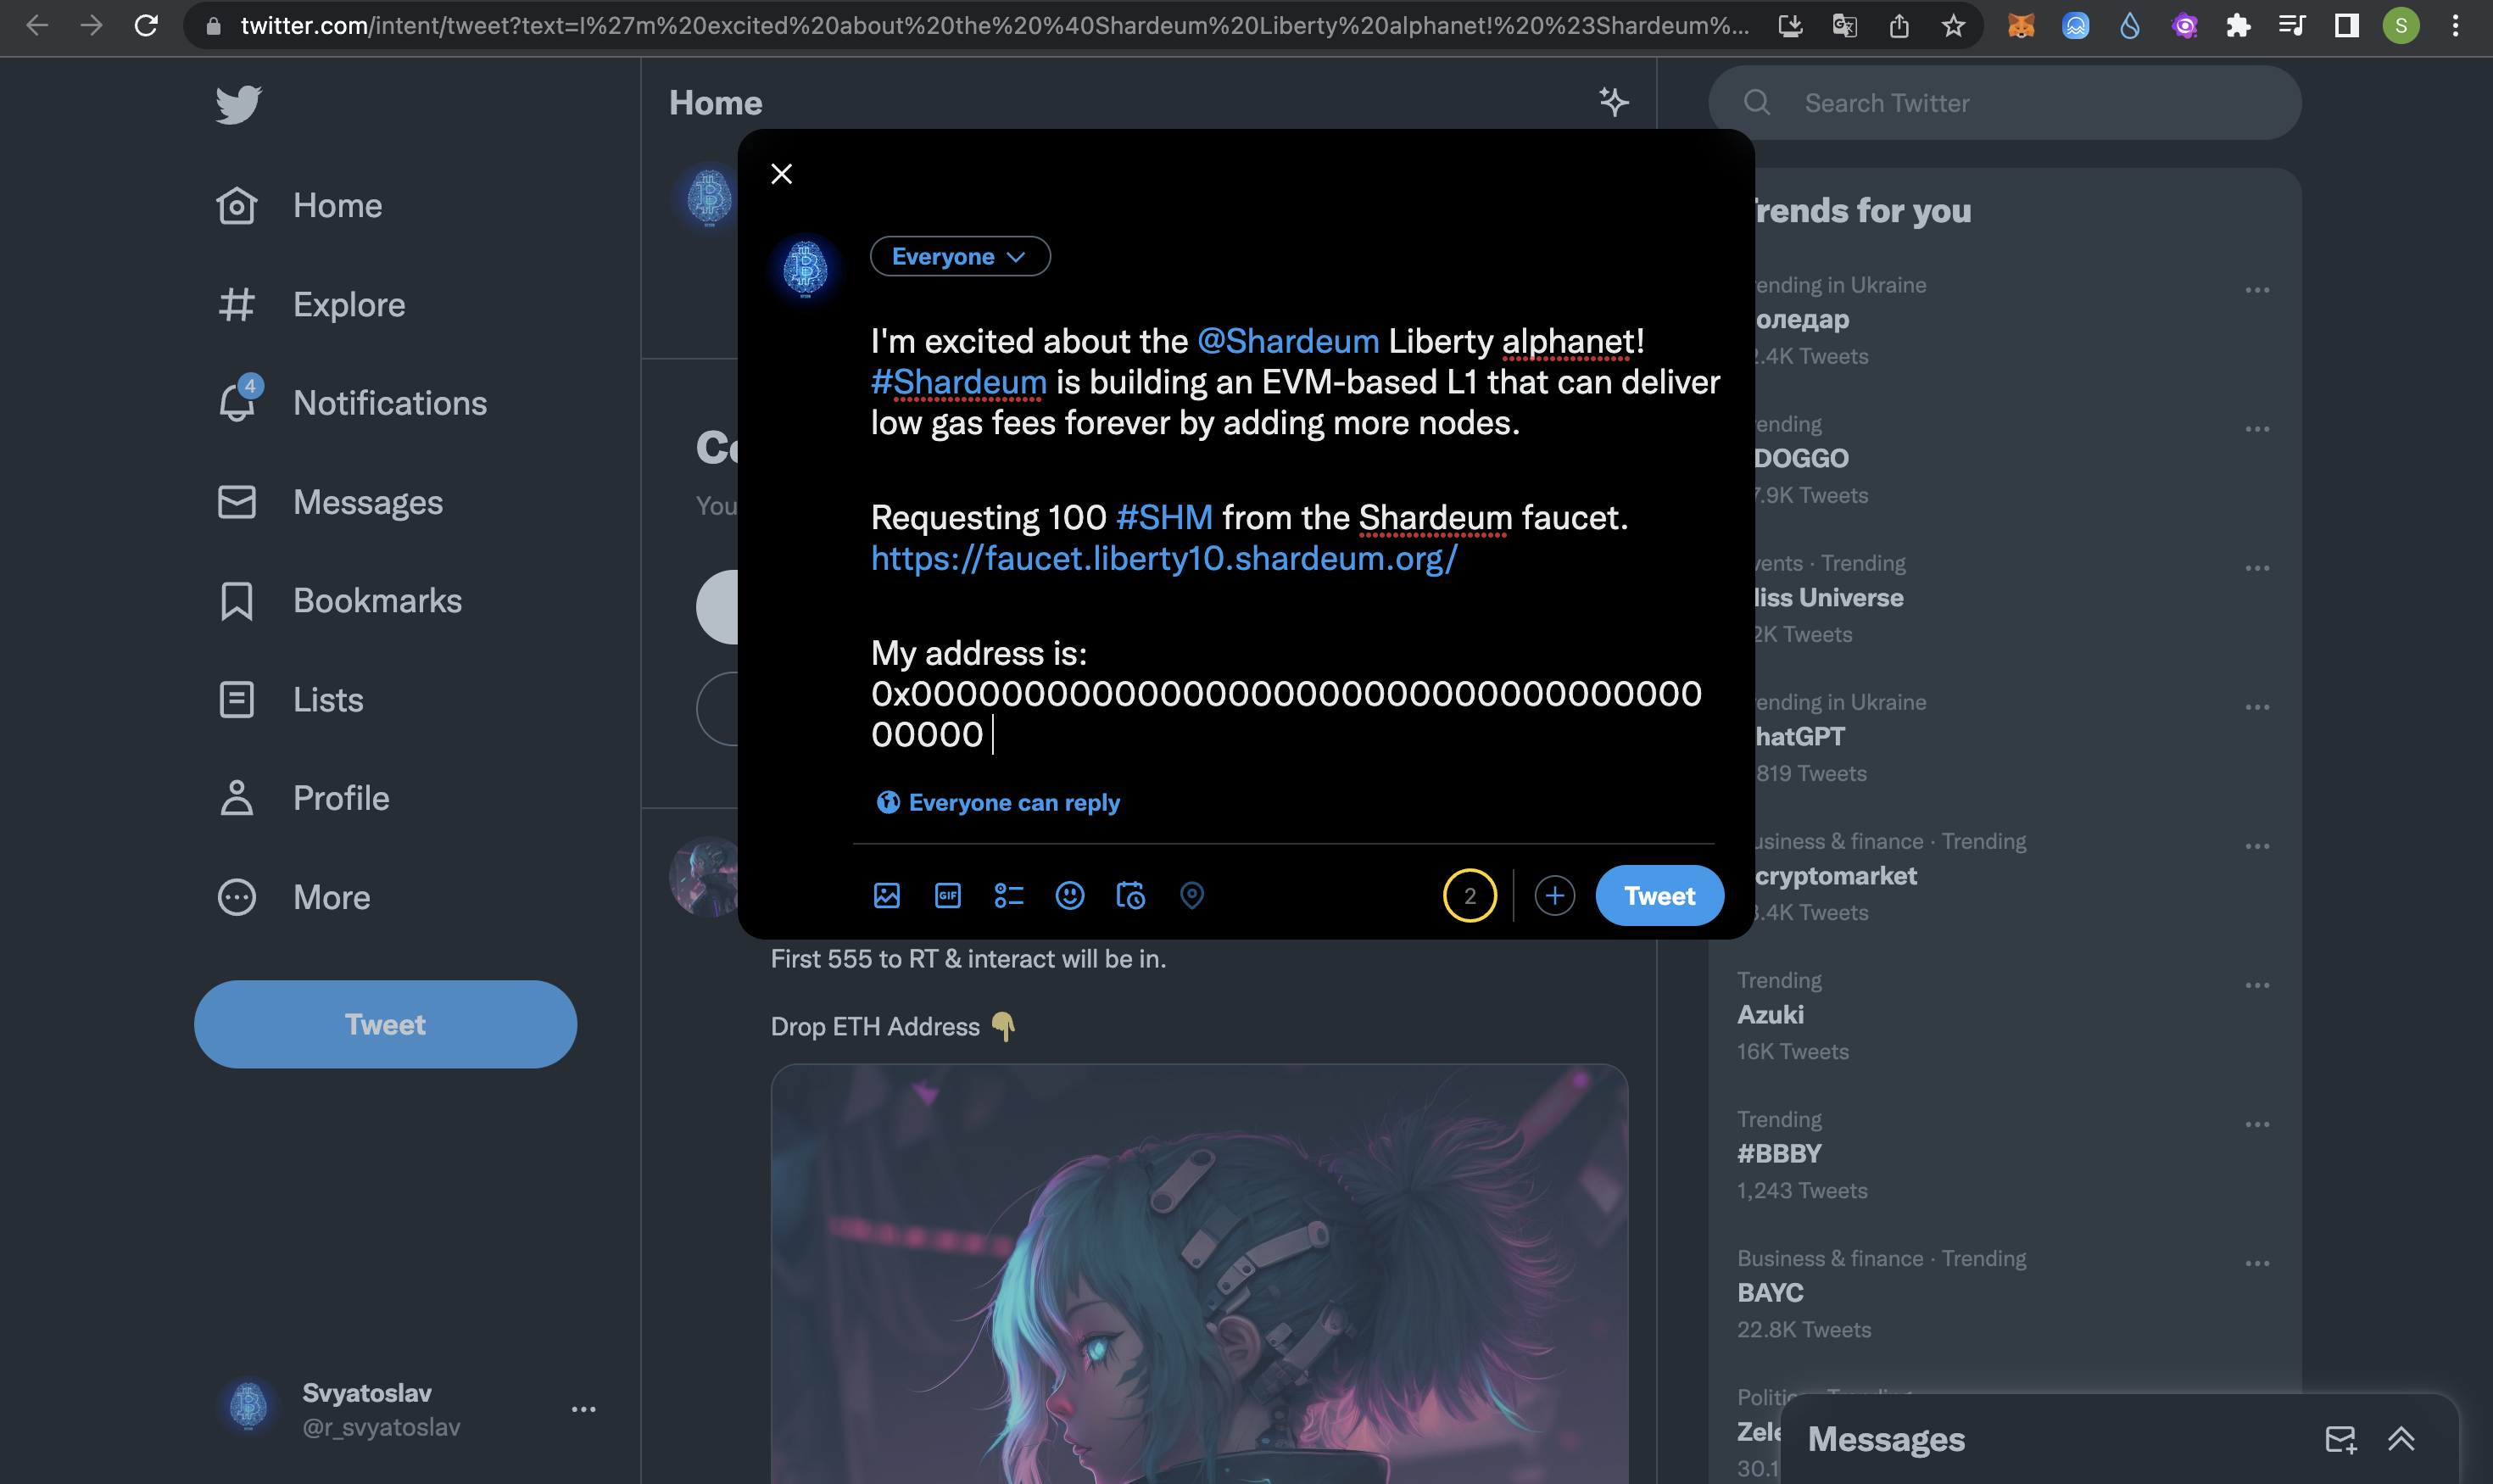Schedule the tweet with calendar icon
This screenshot has width=2493, height=1484.
click(x=1131, y=895)
